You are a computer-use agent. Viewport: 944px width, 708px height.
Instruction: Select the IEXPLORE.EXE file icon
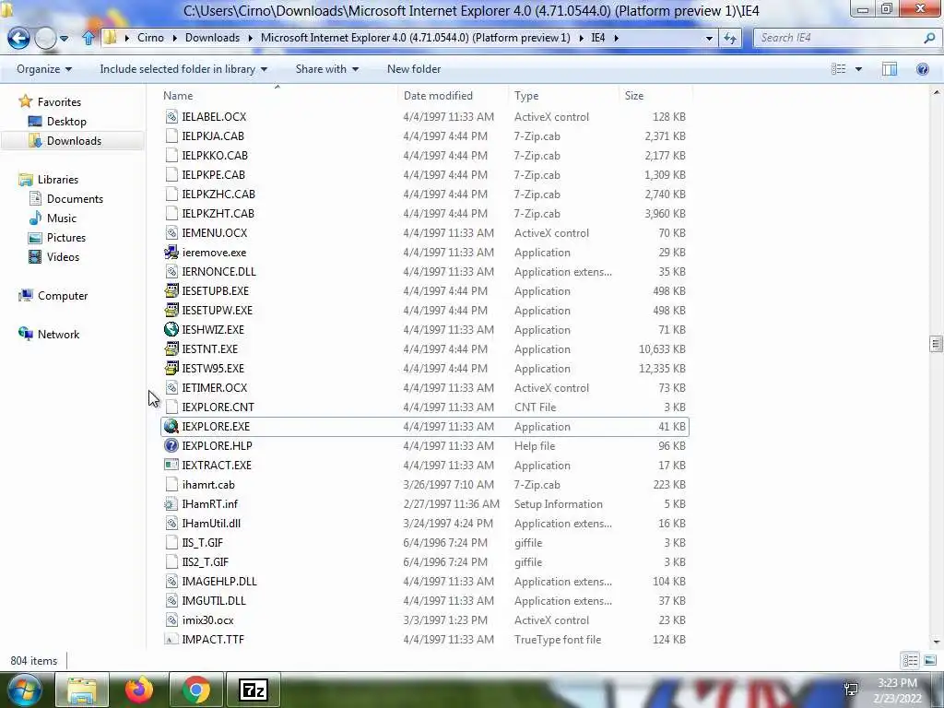click(x=171, y=426)
